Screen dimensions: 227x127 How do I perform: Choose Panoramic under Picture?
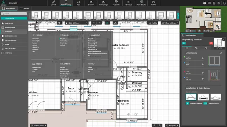36,39
